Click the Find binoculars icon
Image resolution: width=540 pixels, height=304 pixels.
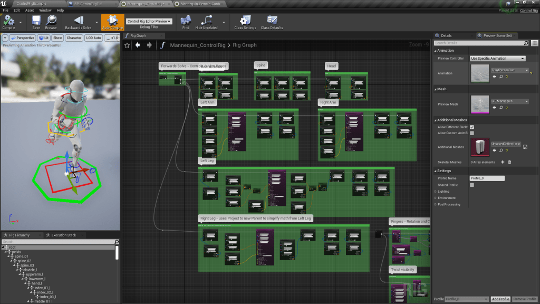tap(186, 21)
